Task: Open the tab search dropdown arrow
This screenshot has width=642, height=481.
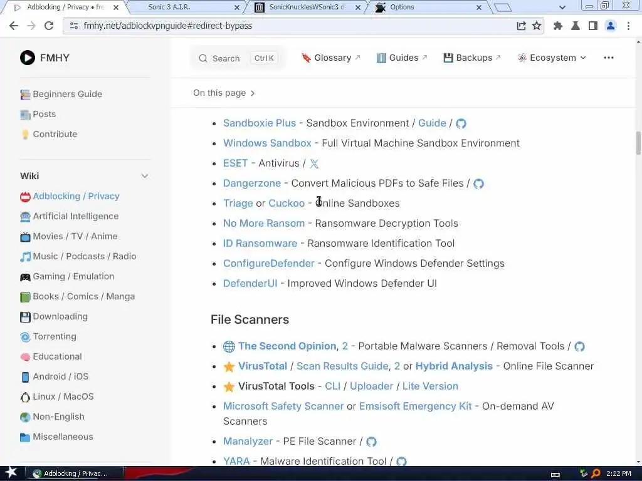Action: pyautogui.click(x=562, y=8)
